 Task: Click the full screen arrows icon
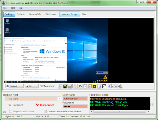tap(104, 86)
